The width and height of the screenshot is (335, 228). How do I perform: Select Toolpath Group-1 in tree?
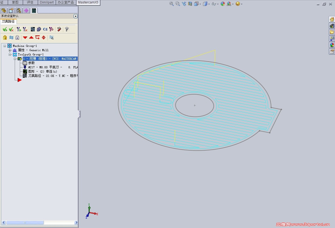[x=31, y=54]
